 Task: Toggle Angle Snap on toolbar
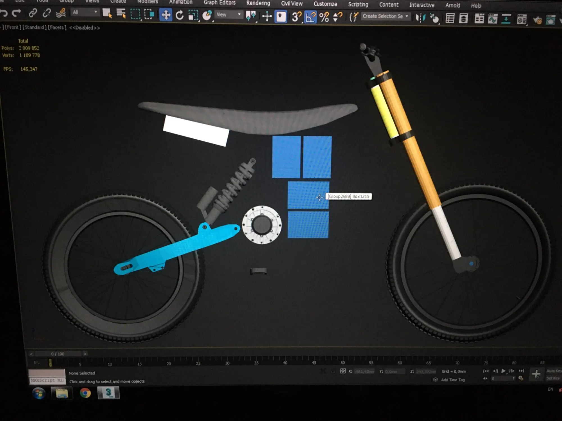pos(310,17)
